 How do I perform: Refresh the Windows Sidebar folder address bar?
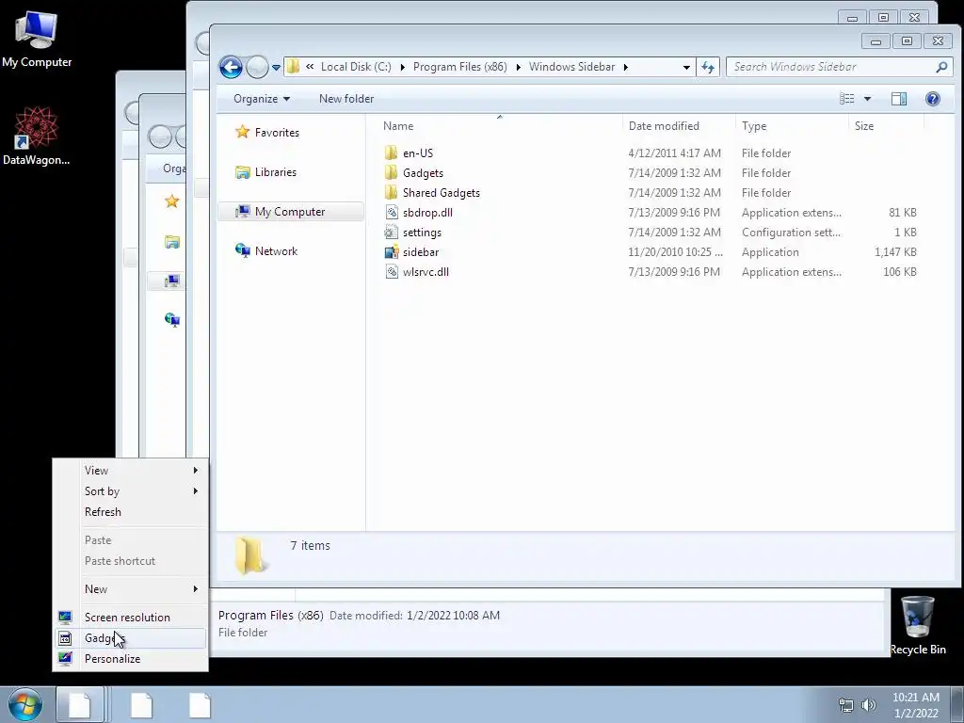coord(708,67)
